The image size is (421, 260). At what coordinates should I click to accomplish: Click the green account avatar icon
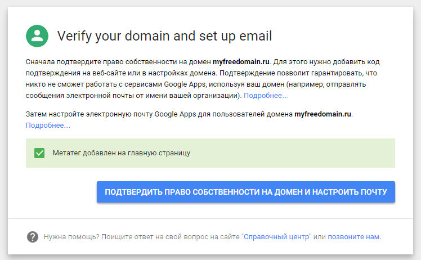(x=37, y=36)
